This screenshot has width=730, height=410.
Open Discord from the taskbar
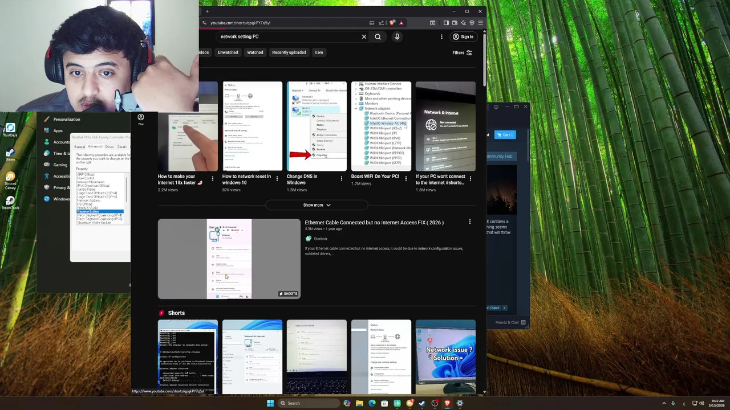click(409, 403)
